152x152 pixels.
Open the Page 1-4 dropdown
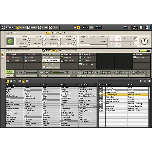(67, 33)
